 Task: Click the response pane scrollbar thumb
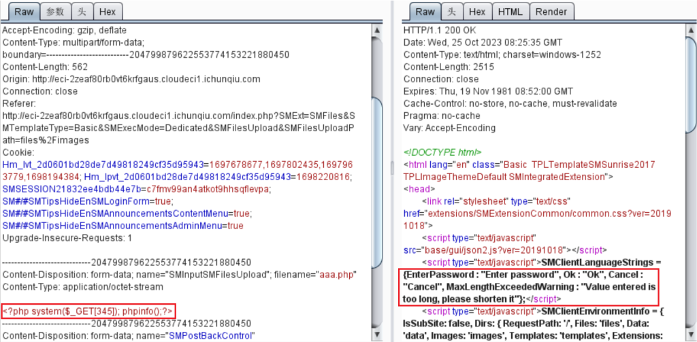(x=692, y=84)
